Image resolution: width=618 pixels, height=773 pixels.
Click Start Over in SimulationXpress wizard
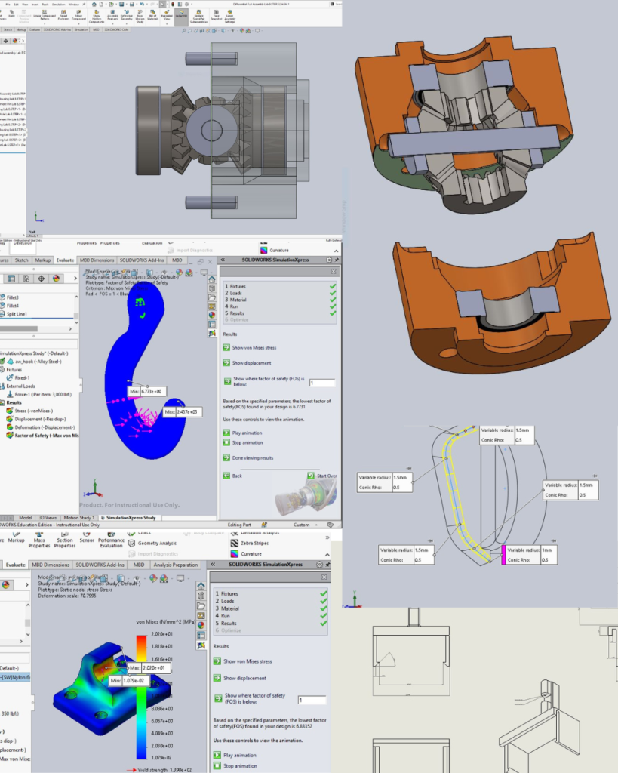(x=311, y=476)
